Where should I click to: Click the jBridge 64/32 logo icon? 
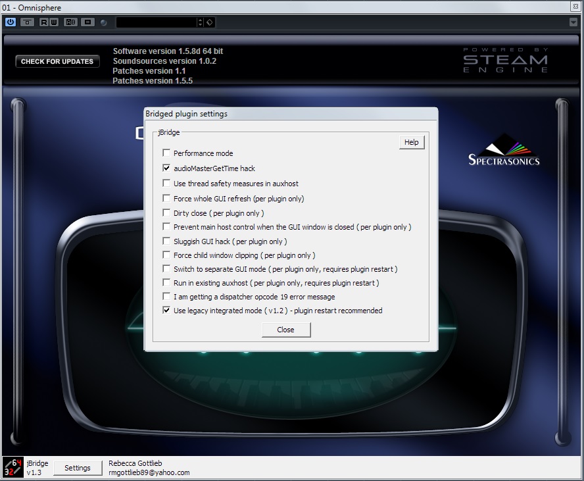tap(12, 468)
